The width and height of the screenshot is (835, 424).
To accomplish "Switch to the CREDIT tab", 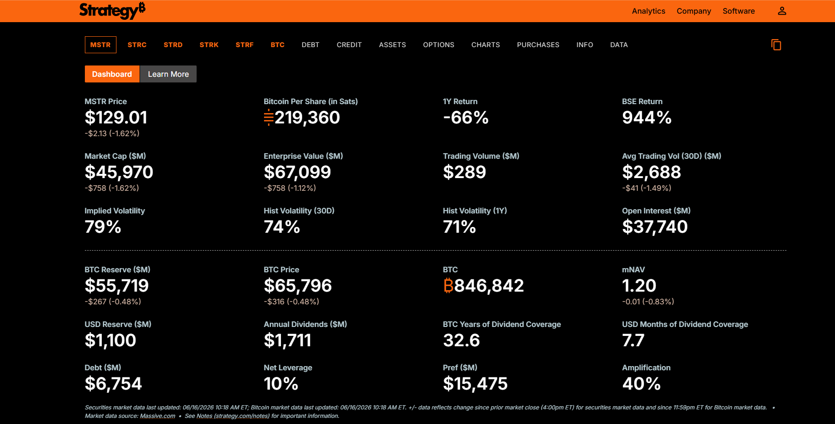I will [x=349, y=45].
